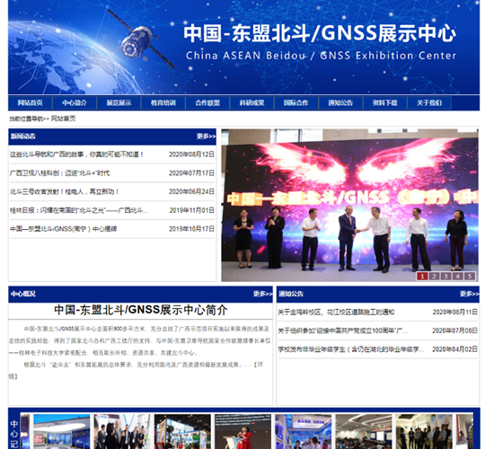Show slide 4 in the image carousel
Image resolution: width=485 pixels, height=449 pixels.
(x=457, y=277)
